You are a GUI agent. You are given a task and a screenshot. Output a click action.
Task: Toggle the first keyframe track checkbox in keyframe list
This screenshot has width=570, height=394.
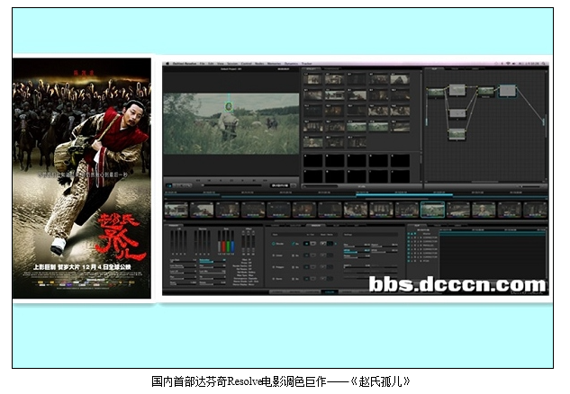click(409, 234)
